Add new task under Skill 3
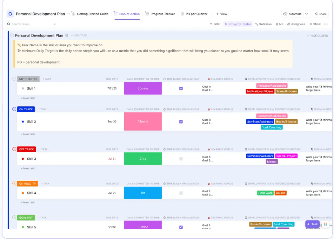334x239 pixels. [28, 168]
